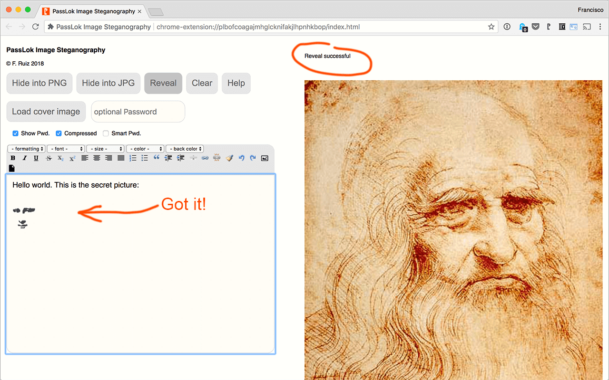Align text left
Screen dimensions: 609x380
(x=85, y=158)
